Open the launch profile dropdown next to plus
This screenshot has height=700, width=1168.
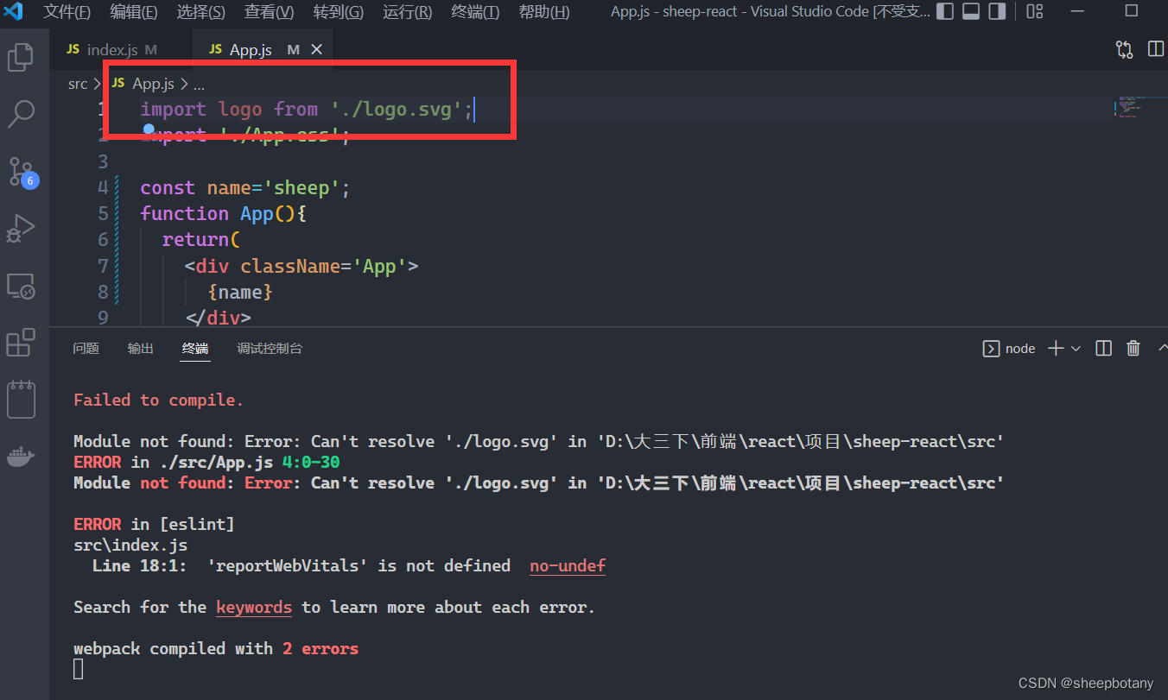point(1076,348)
